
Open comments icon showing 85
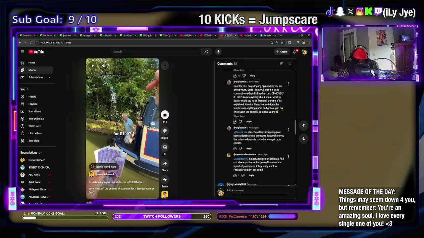(x=165, y=147)
